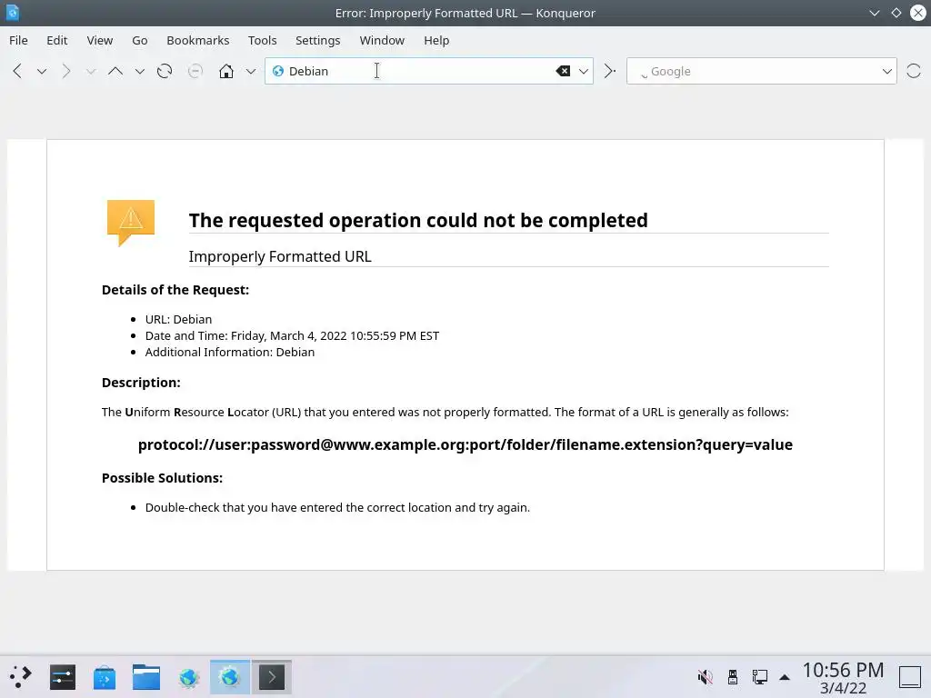931x698 pixels.
Task: Click the throbber icon at toolbar end
Action: 914,71
